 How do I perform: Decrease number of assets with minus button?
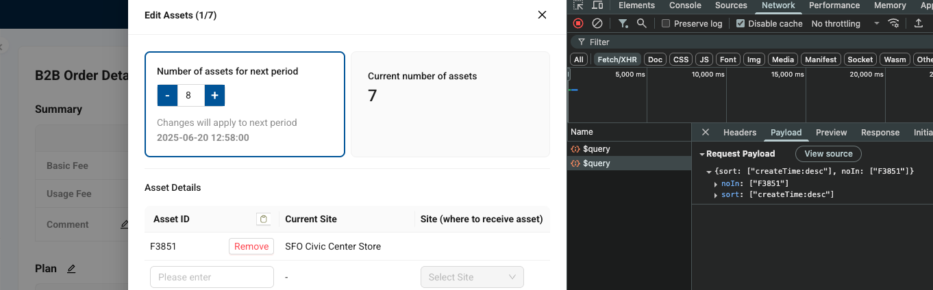(167, 96)
